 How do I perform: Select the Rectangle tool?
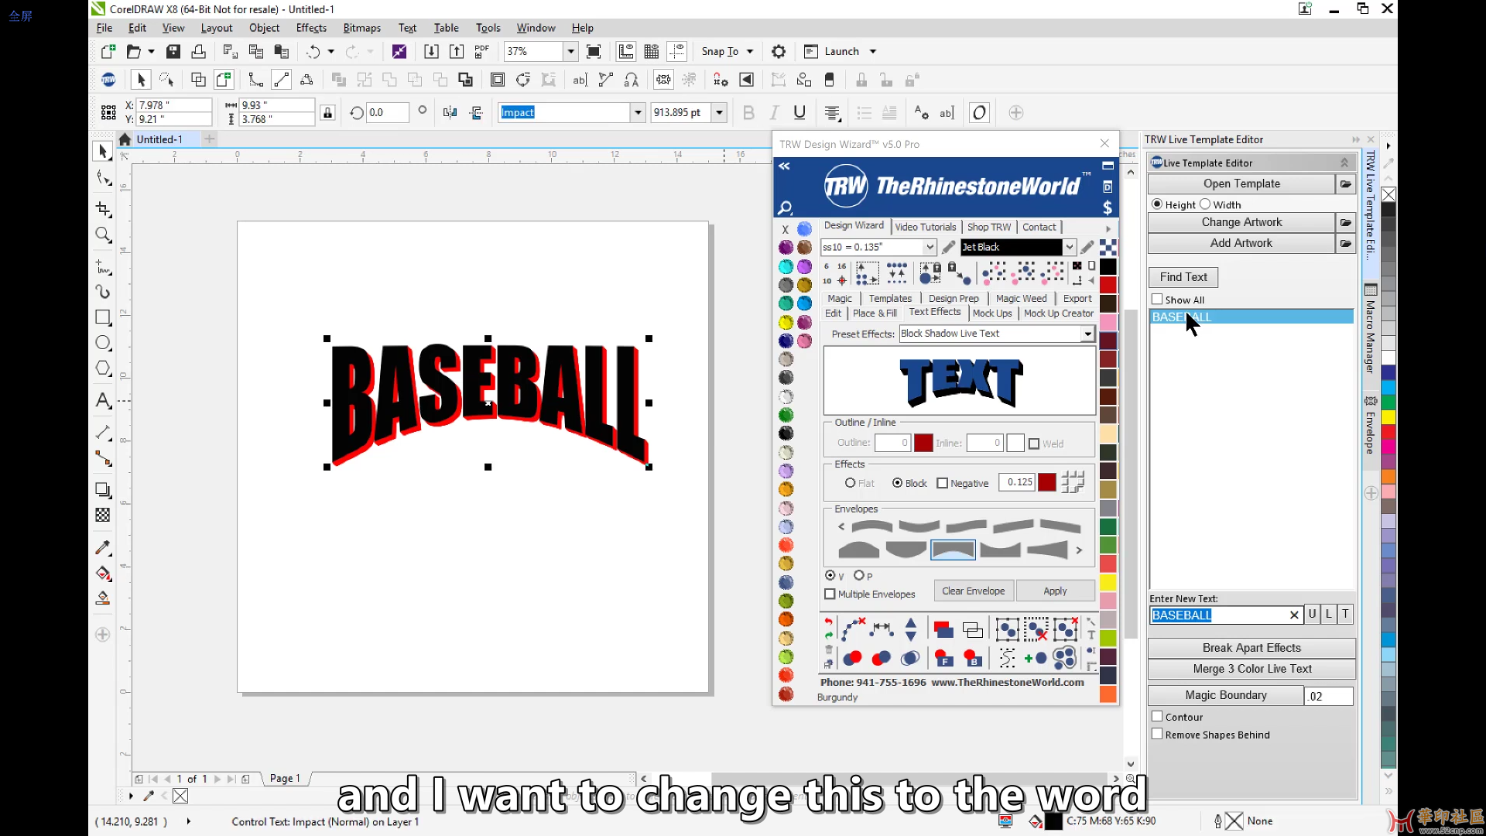[x=103, y=317]
